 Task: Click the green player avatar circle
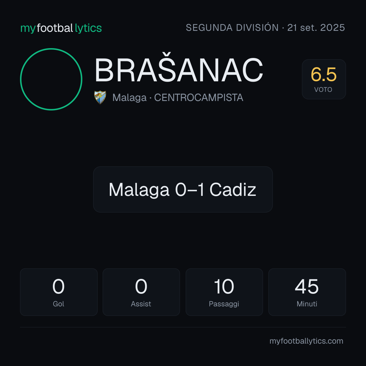coord(51,79)
